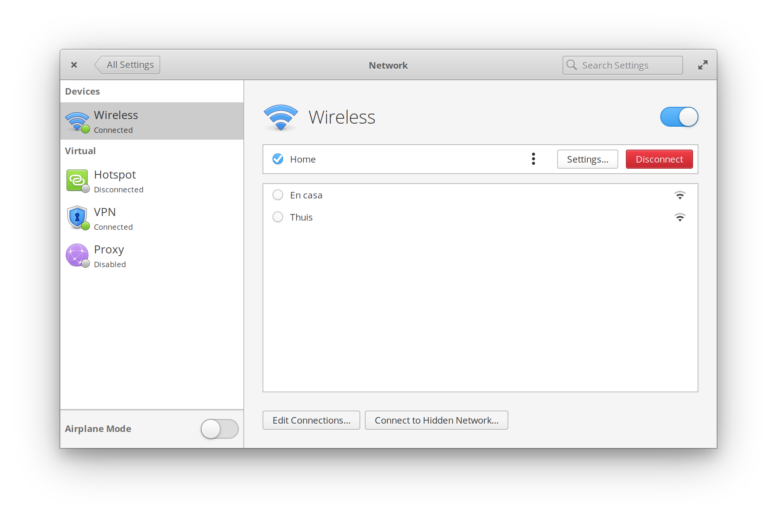Click the checked Home network indicator
The width and height of the screenshot is (777, 519).
[278, 159]
